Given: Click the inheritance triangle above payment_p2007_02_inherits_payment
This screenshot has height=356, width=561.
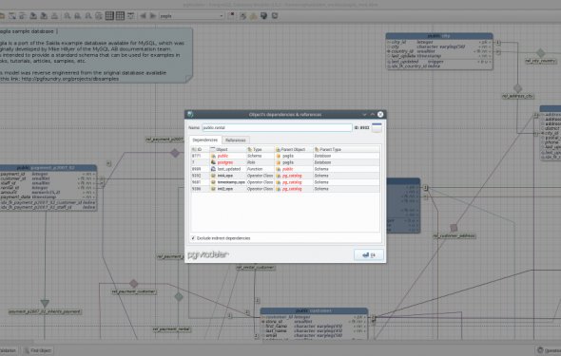Looking at the screenshot, I should [x=45, y=303].
